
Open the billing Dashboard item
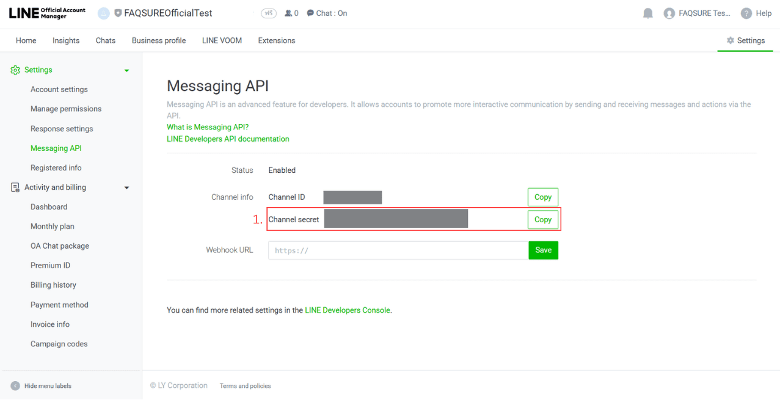tap(49, 207)
